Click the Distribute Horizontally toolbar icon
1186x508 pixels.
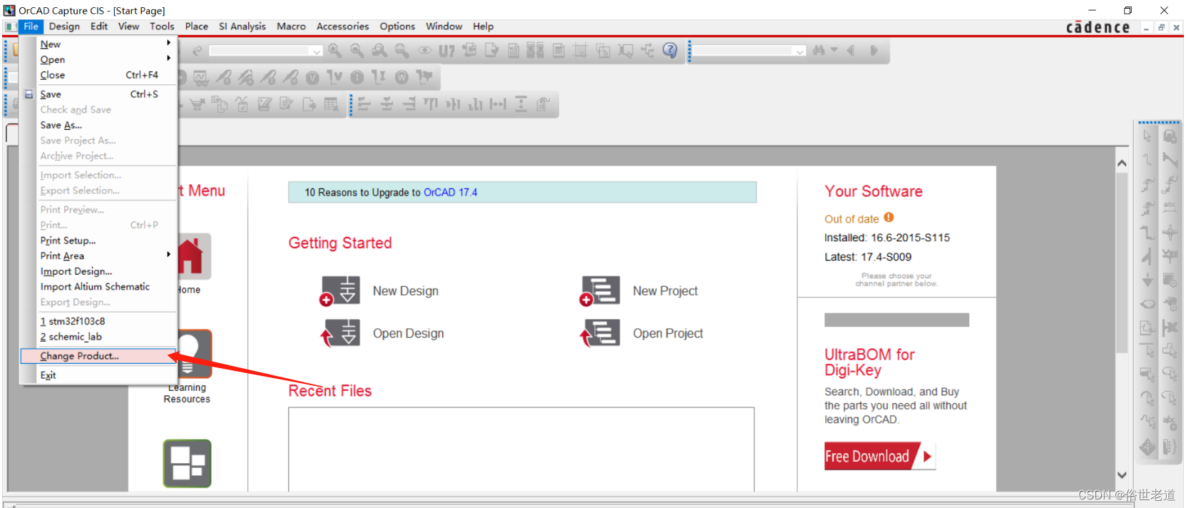[x=498, y=104]
